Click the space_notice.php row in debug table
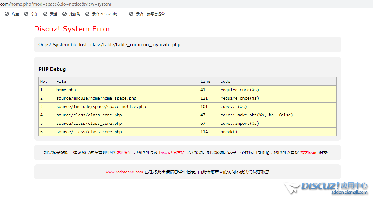The image size is (373, 200). pos(101,107)
